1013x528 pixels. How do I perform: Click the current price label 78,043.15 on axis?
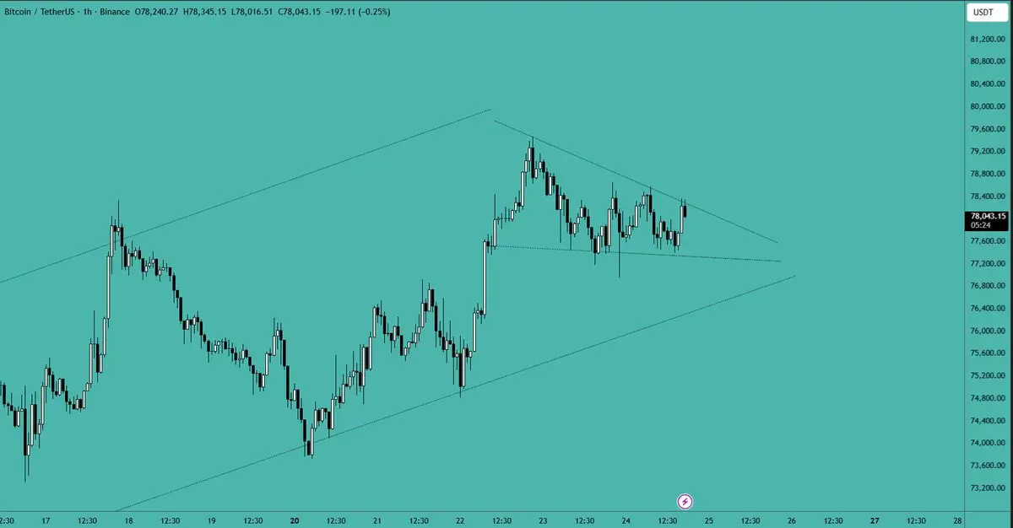[x=989, y=216]
